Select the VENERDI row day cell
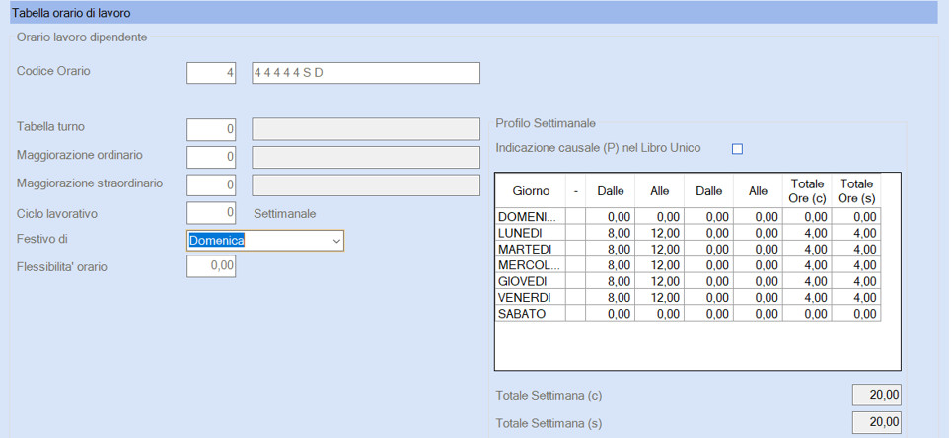 [x=531, y=297]
